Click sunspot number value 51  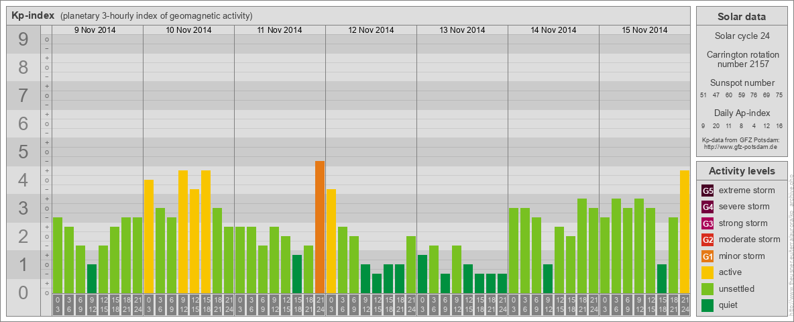(x=703, y=95)
